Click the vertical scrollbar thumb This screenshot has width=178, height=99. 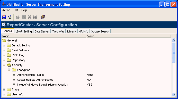174,53
